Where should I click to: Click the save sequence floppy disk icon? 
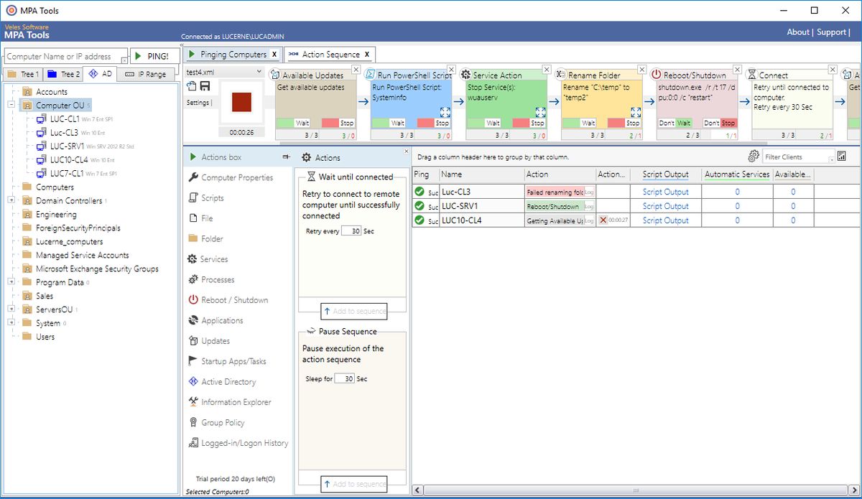205,87
